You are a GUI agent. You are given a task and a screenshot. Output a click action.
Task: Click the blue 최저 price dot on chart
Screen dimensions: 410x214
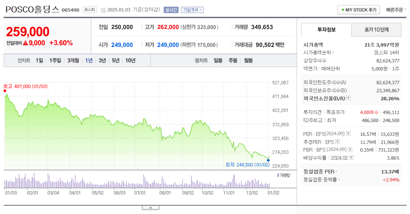point(267,160)
